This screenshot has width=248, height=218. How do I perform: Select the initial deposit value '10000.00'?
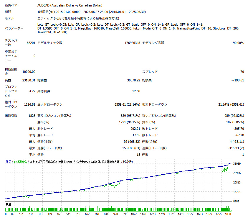click(x=29, y=72)
